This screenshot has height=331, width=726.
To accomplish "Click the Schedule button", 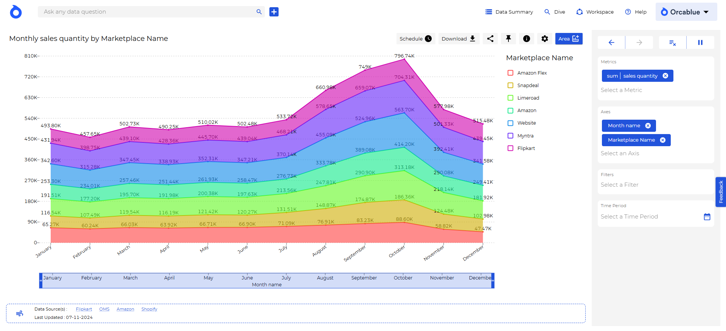I will coord(416,39).
